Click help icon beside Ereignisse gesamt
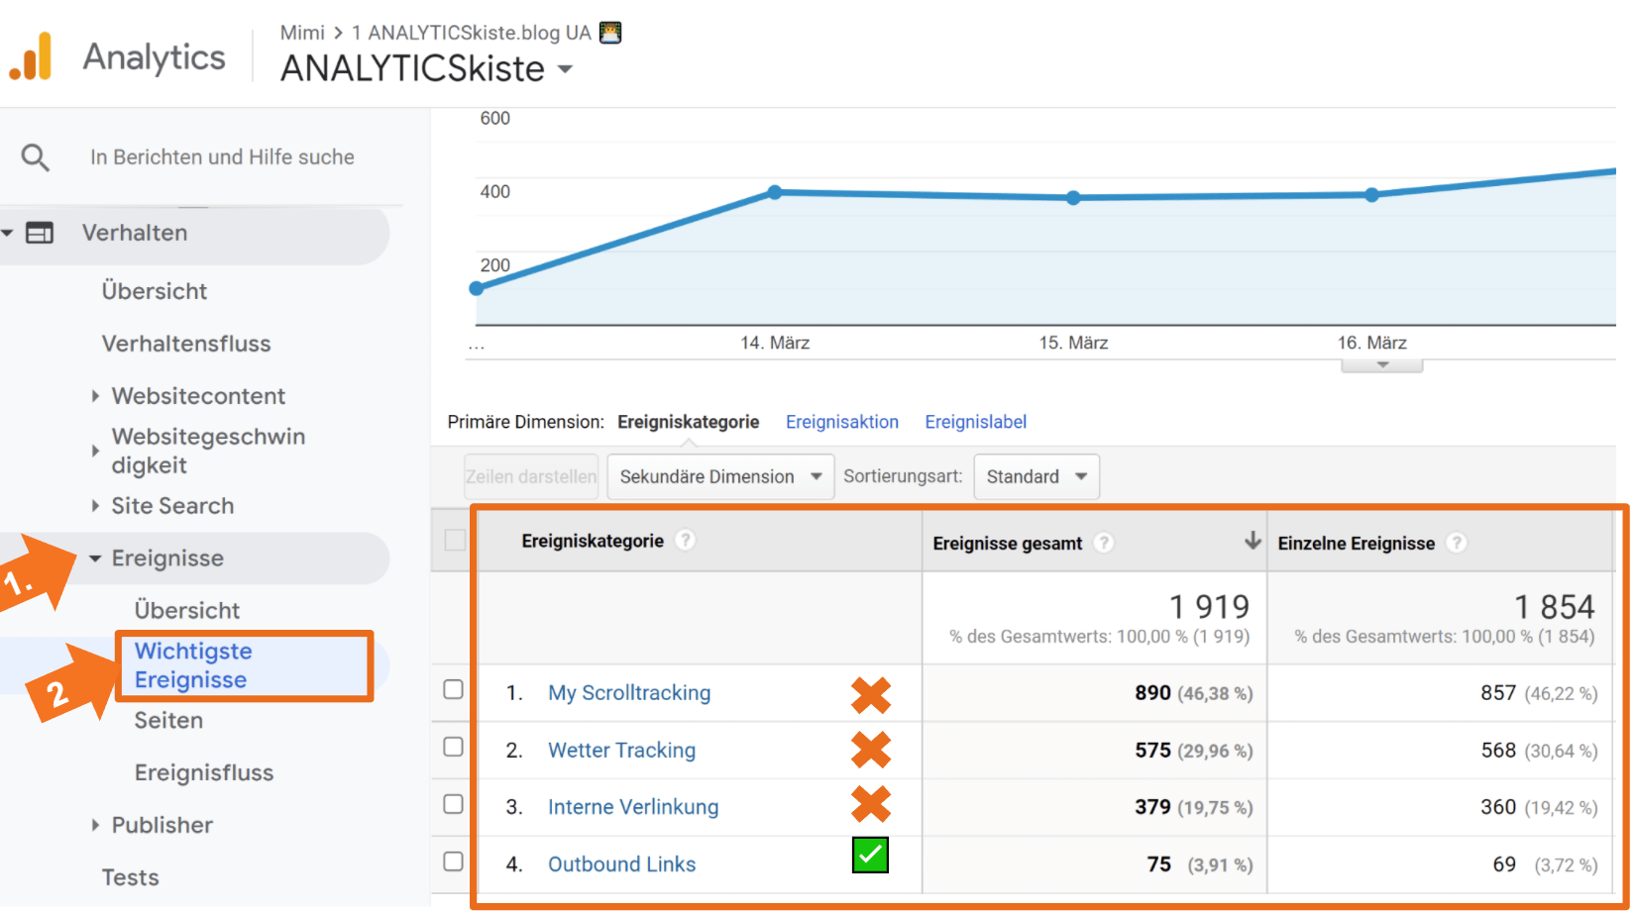 pyautogui.click(x=1104, y=543)
